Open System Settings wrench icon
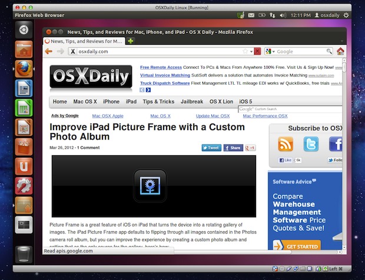 [x=24, y=186]
